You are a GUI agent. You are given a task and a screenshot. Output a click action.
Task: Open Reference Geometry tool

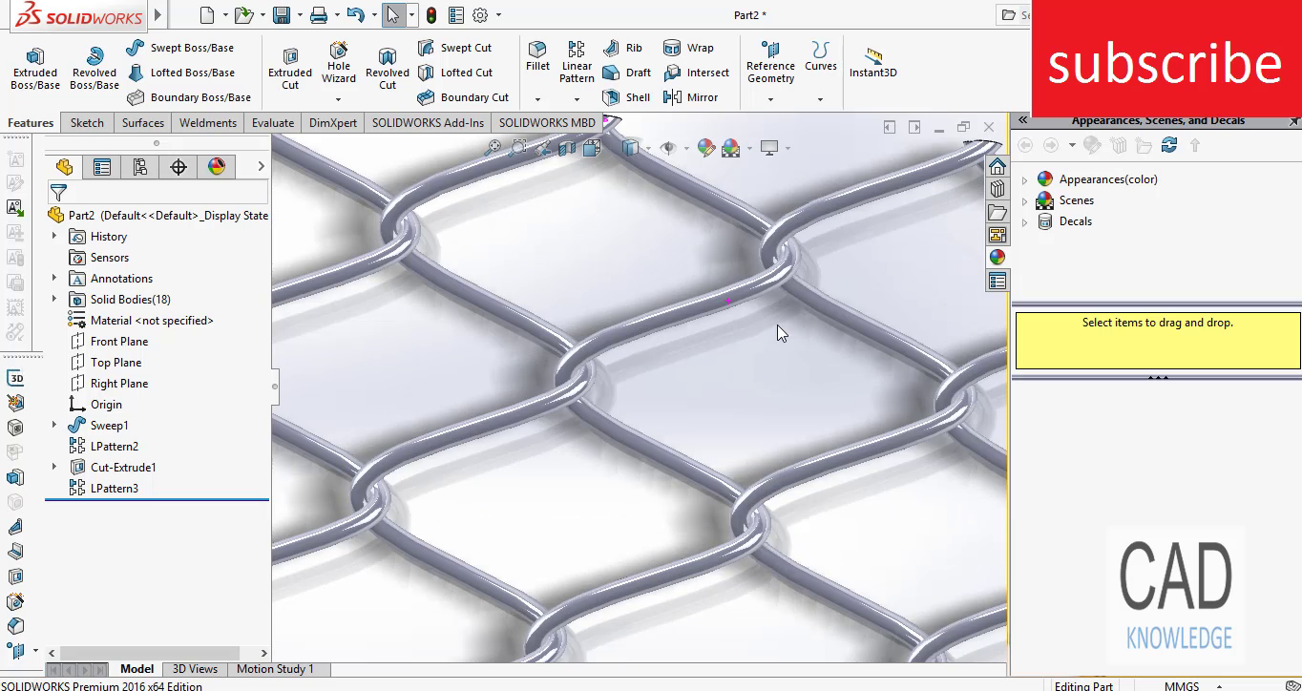pyautogui.click(x=770, y=63)
